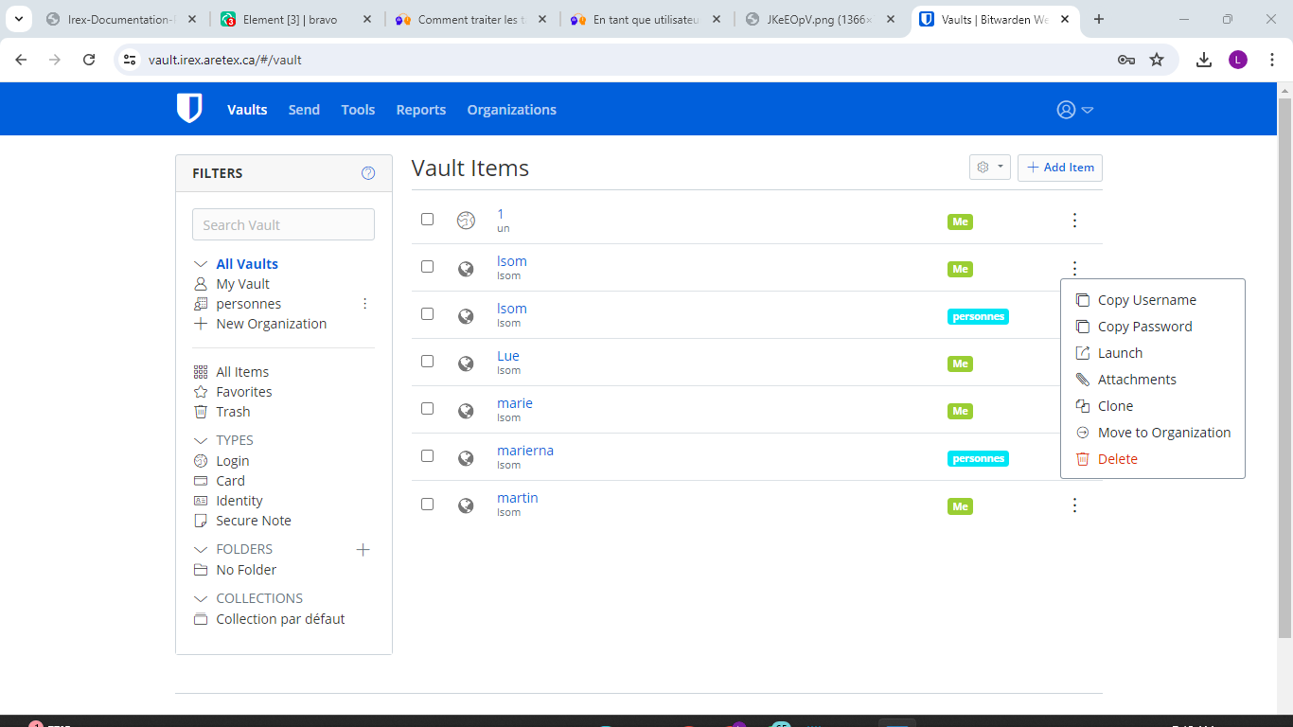Viewport: 1293px width, 727px height.
Task: View site information icon in address bar
Action: (x=131, y=60)
